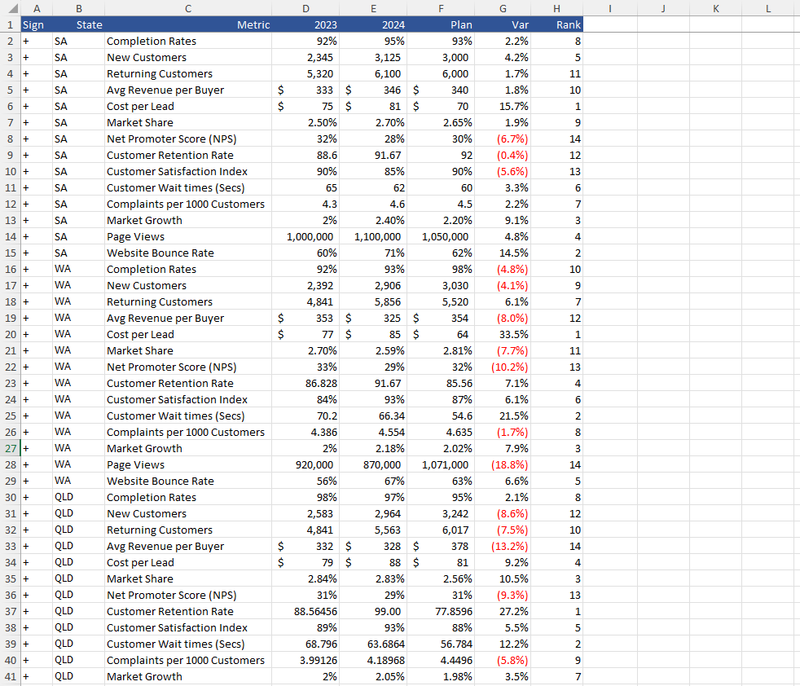The image size is (800, 686).
Task: Select column F header
Action: pyautogui.click(x=441, y=8)
